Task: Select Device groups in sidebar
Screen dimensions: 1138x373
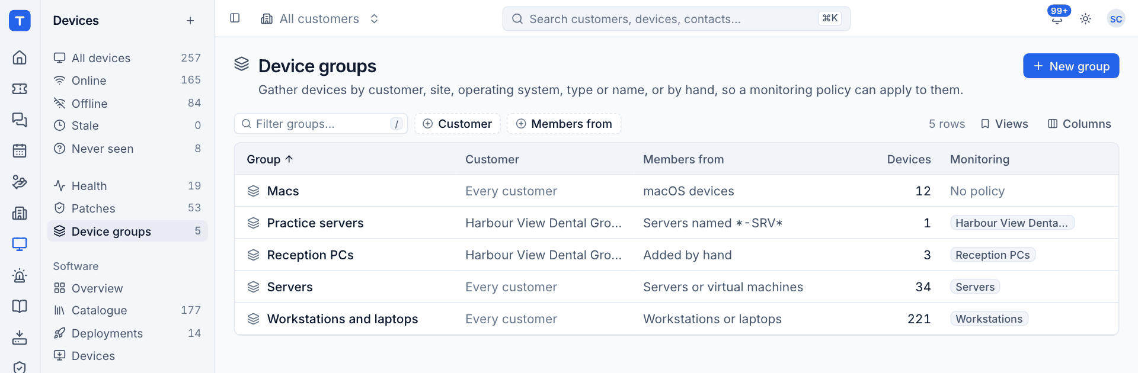Action: 127,231
